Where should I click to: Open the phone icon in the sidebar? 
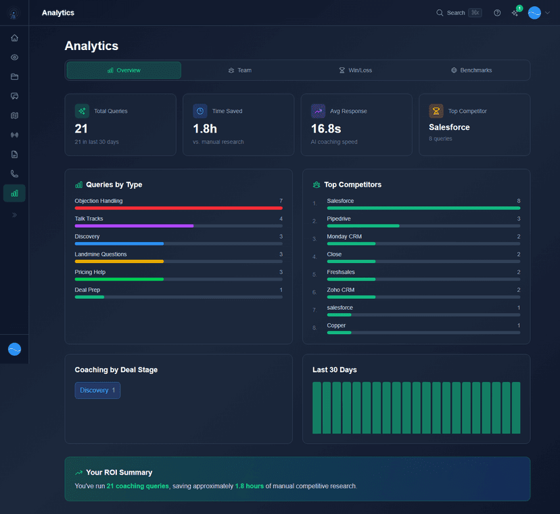click(x=14, y=174)
